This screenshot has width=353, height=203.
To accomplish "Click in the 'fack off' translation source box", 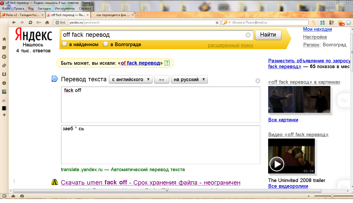I will point(161,105).
